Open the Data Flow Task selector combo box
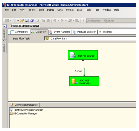 [90, 39]
